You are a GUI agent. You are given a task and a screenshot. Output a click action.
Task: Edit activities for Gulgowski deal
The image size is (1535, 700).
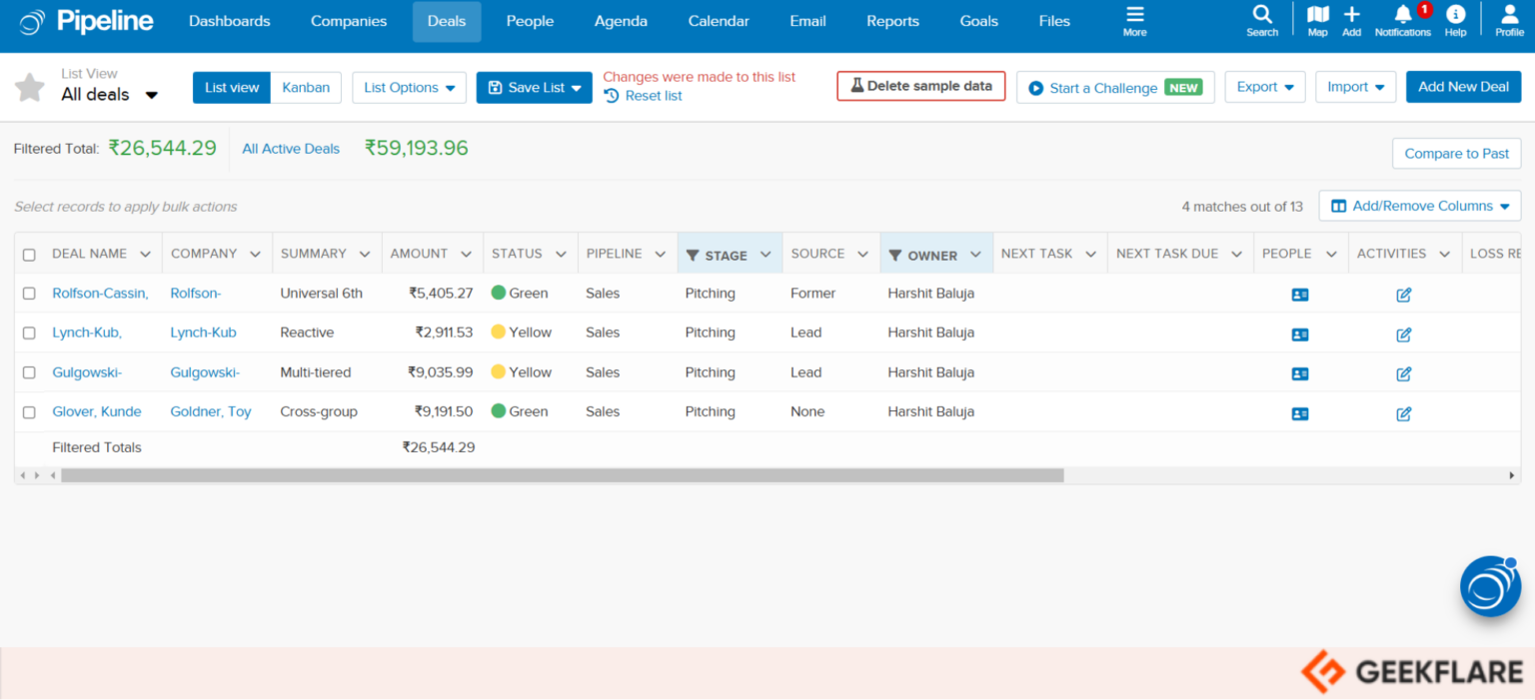(1404, 373)
